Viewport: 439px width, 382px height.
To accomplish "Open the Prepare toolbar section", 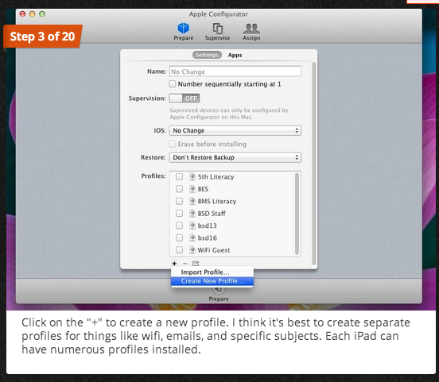I will tap(184, 32).
